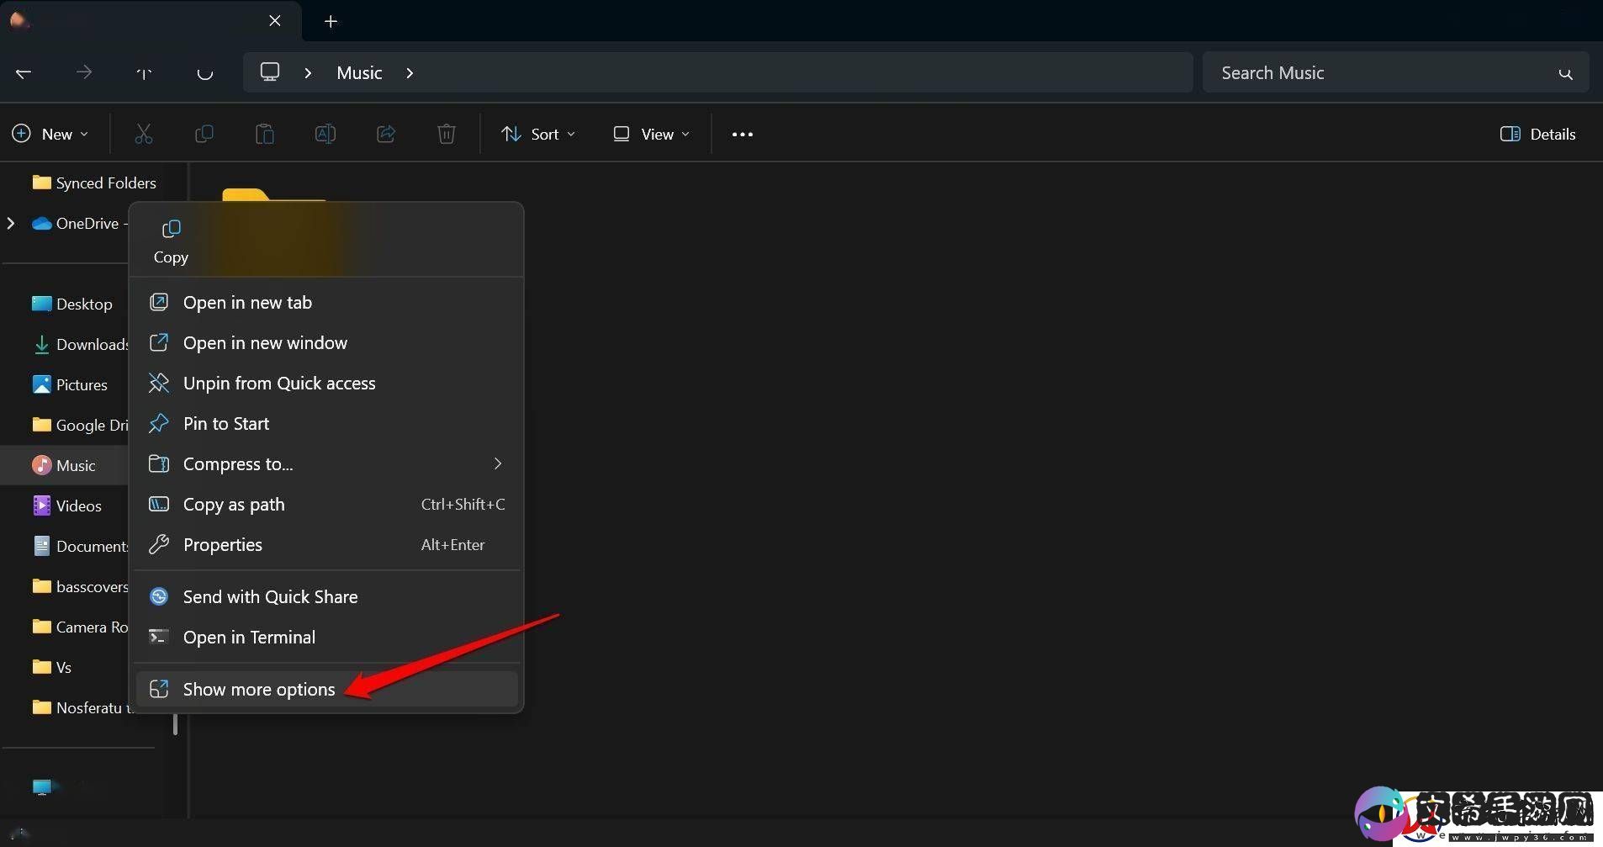
Task: Click the Delete trash icon in toolbar
Action: pyautogui.click(x=447, y=134)
